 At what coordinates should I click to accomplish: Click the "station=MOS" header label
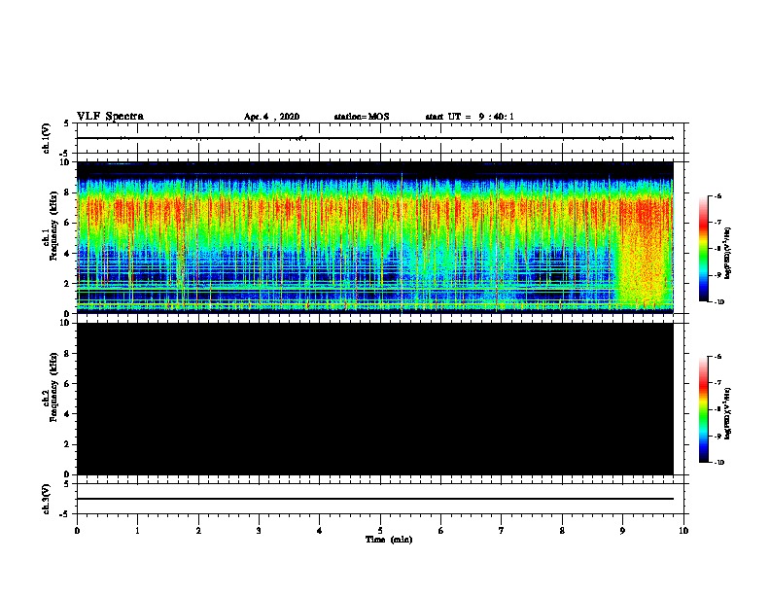(362, 117)
